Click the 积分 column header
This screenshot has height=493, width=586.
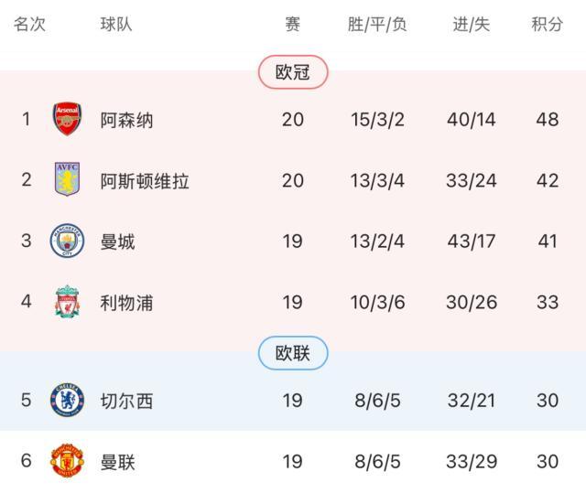(547, 25)
